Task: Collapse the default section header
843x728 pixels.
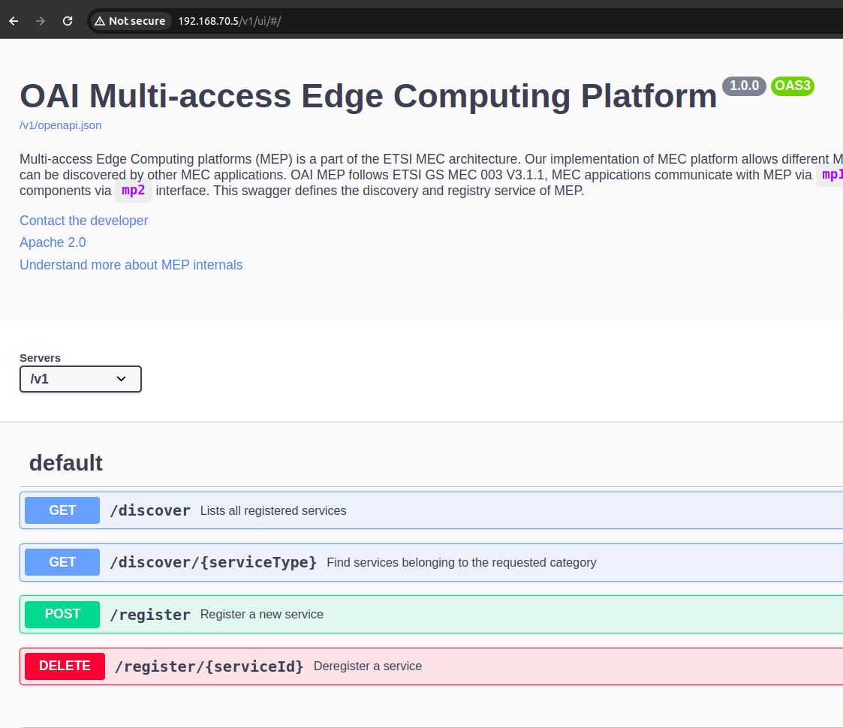Action: [x=66, y=463]
